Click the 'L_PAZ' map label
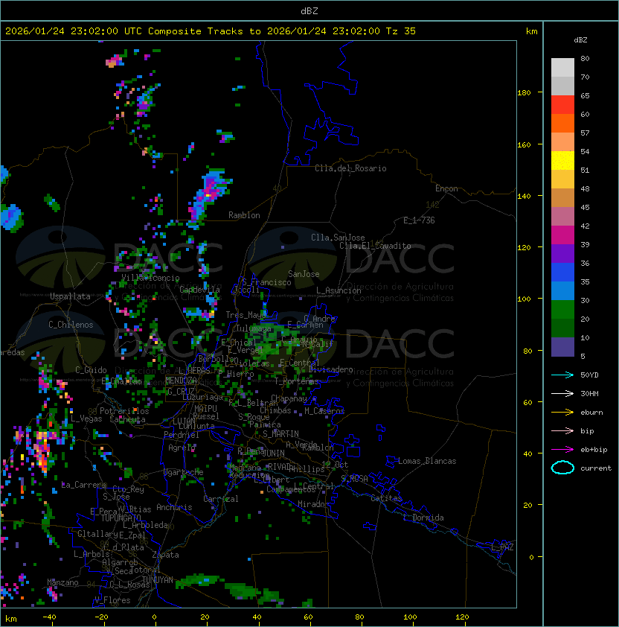The image size is (619, 627). click(x=502, y=547)
